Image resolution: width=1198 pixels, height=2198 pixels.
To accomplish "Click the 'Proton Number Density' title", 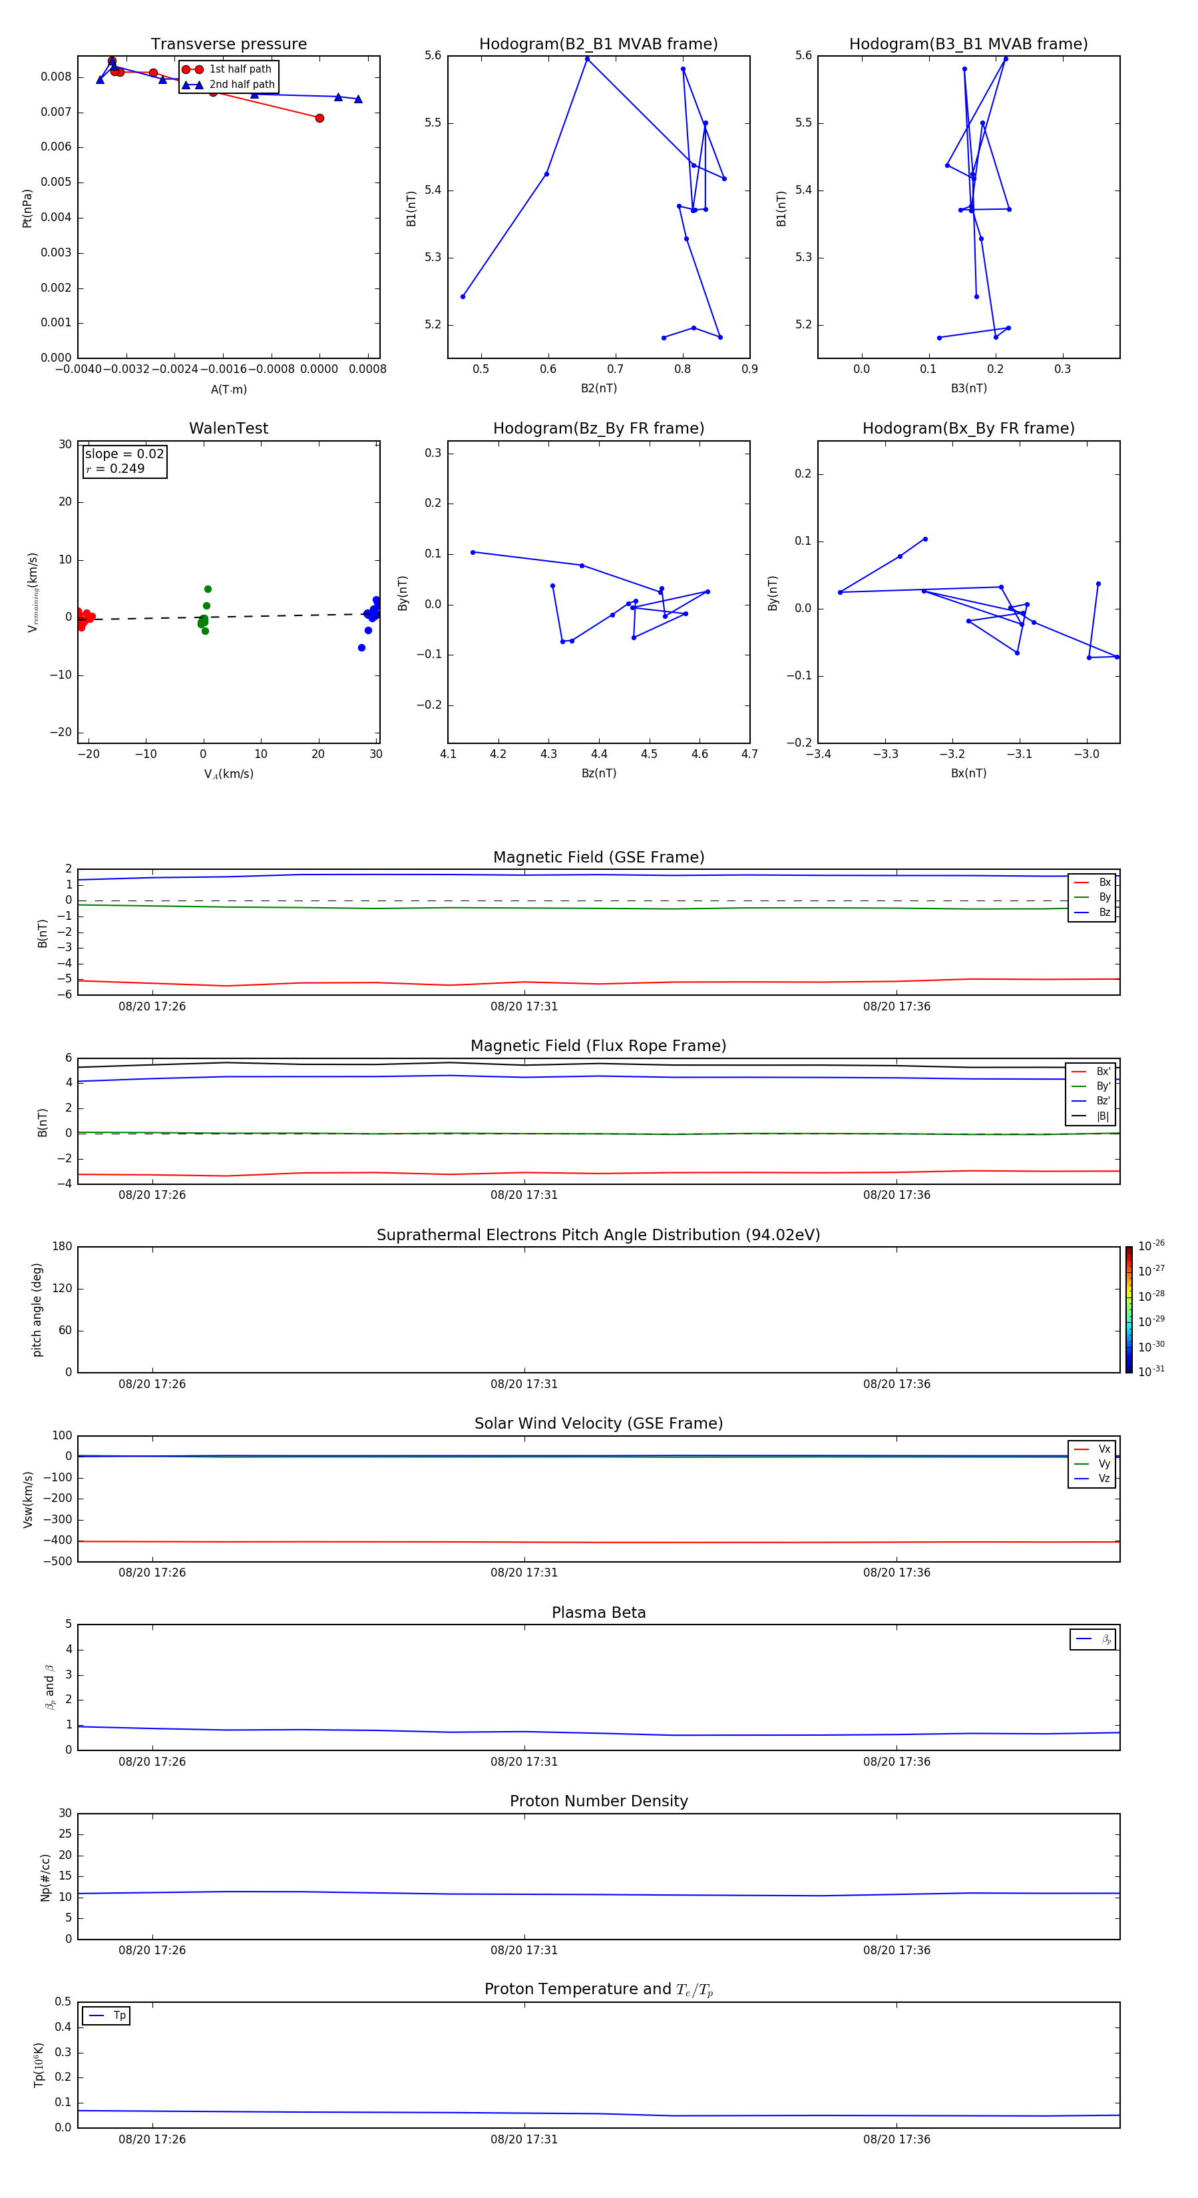I will coord(598,1801).
